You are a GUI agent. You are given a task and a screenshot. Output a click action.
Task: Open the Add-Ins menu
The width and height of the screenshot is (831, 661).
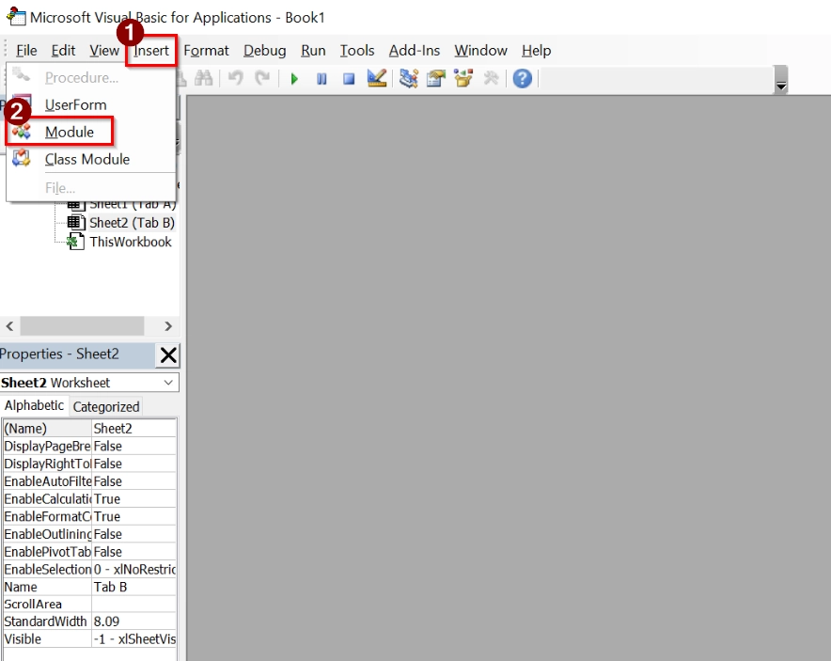[415, 51]
